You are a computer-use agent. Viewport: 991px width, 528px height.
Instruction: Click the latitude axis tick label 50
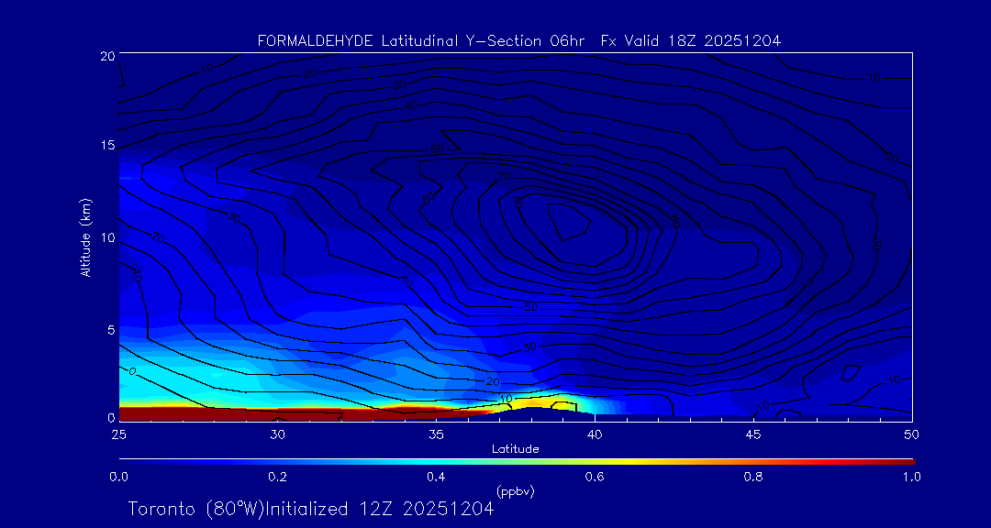click(912, 434)
